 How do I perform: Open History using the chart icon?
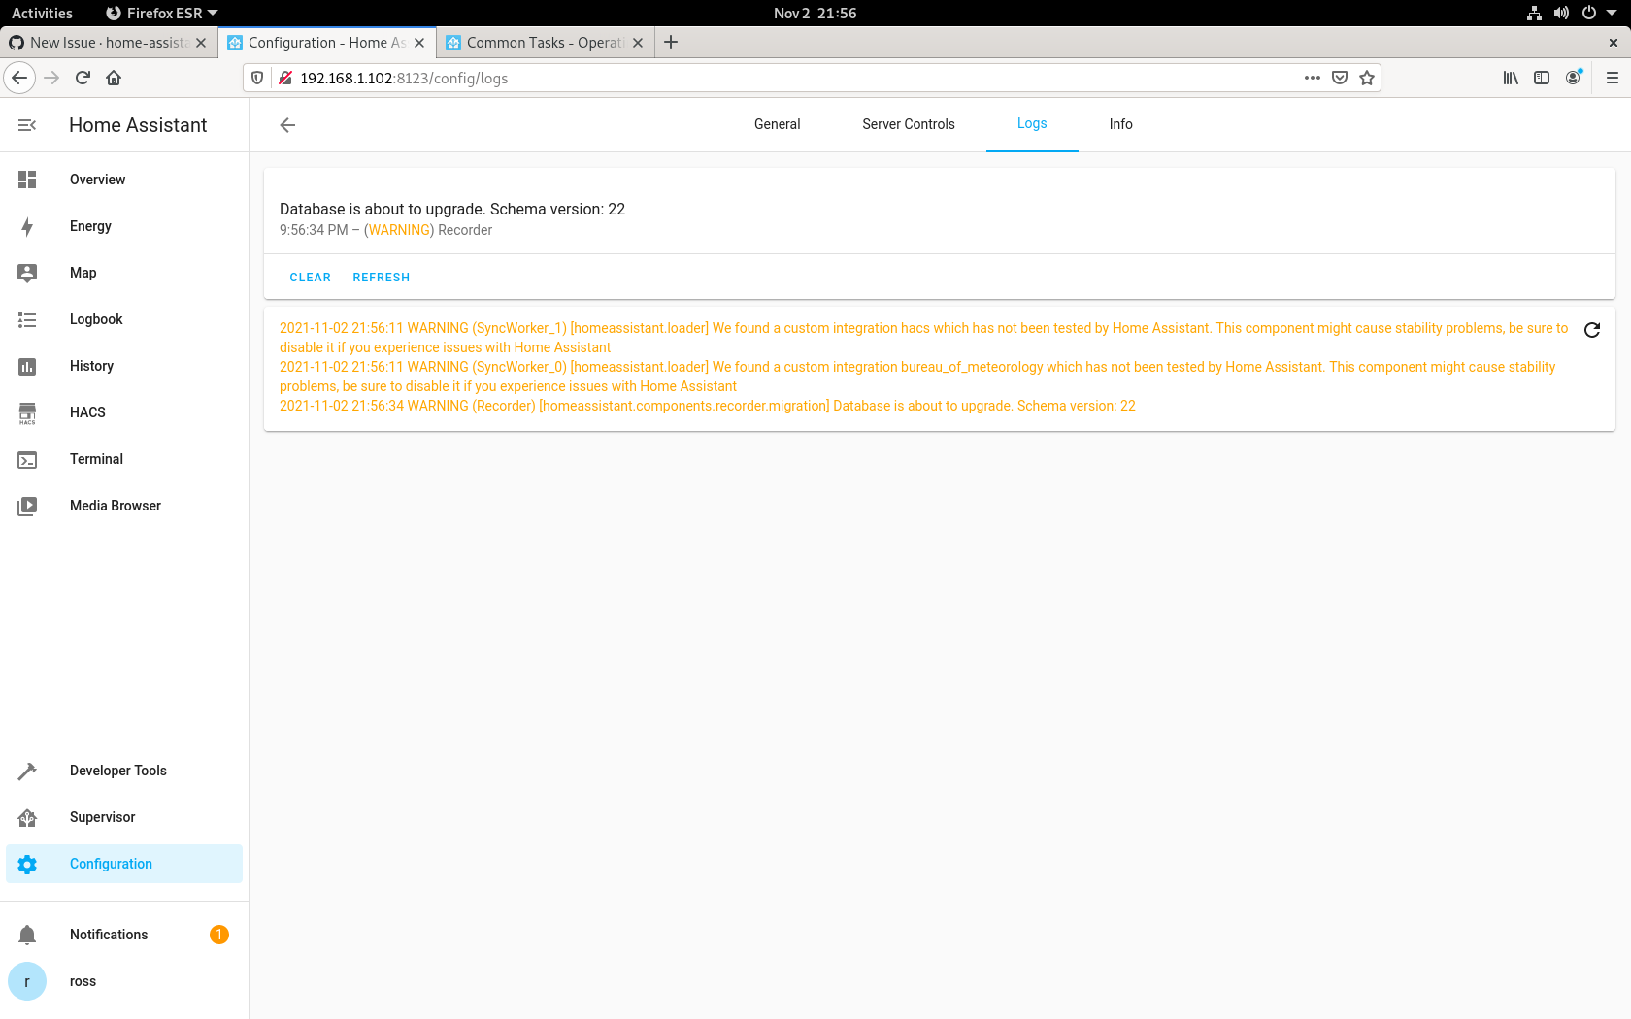[27, 366]
